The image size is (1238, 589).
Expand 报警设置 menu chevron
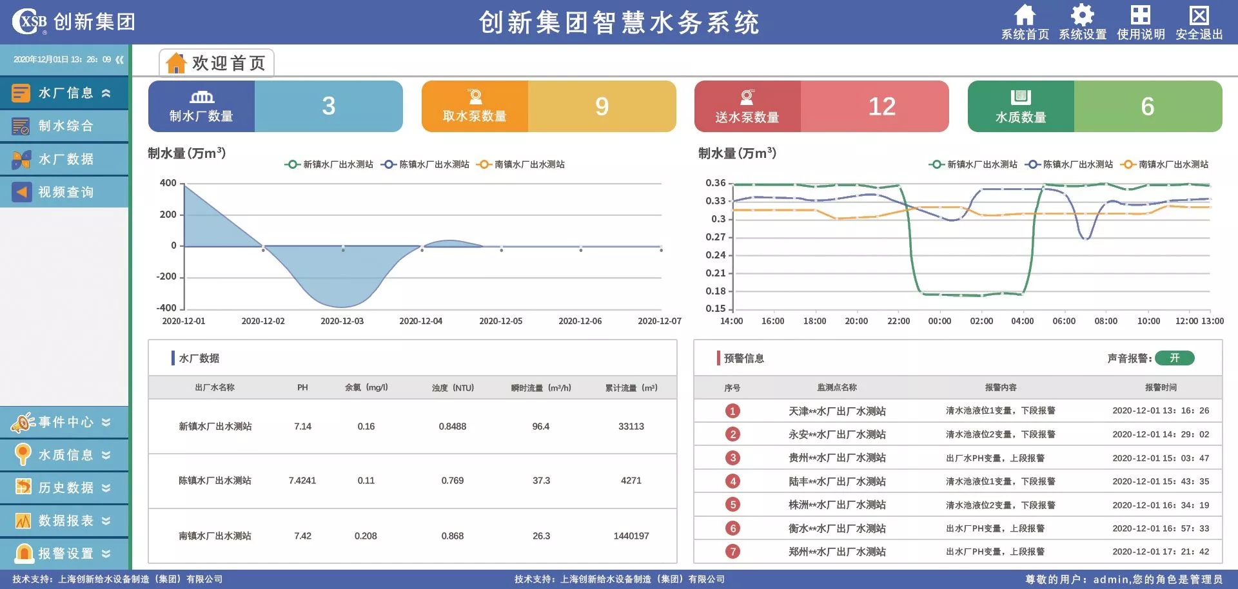pyautogui.click(x=106, y=554)
